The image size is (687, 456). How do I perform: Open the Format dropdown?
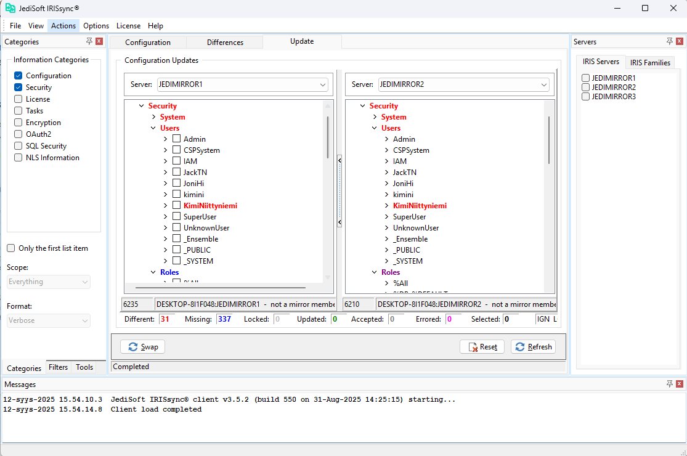coord(49,320)
